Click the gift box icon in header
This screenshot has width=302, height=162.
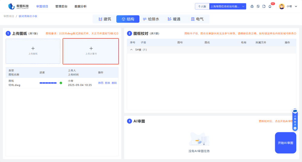tap(252, 6)
